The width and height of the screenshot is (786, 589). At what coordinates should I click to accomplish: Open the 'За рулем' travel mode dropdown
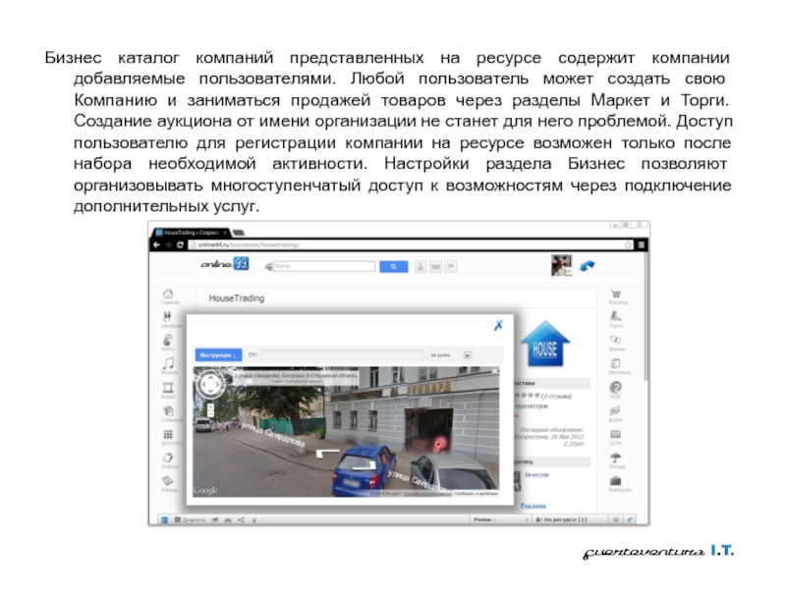(x=469, y=354)
